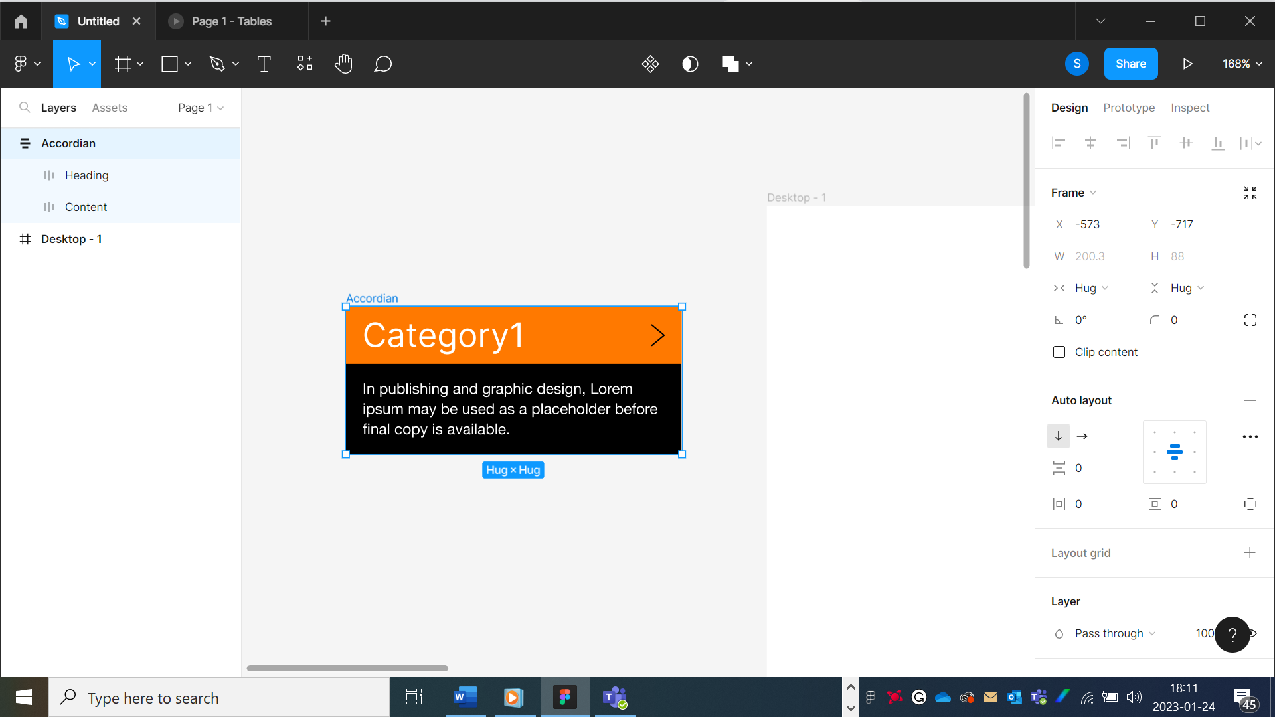Open the help question mark button

pyautogui.click(x=1232, y=635)
